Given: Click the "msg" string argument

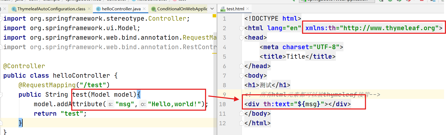Looking at the screenshot, I should coord(125,104).
